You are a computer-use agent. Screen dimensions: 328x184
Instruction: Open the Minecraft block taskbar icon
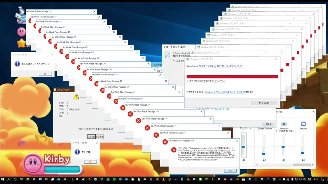pos(207,179)
